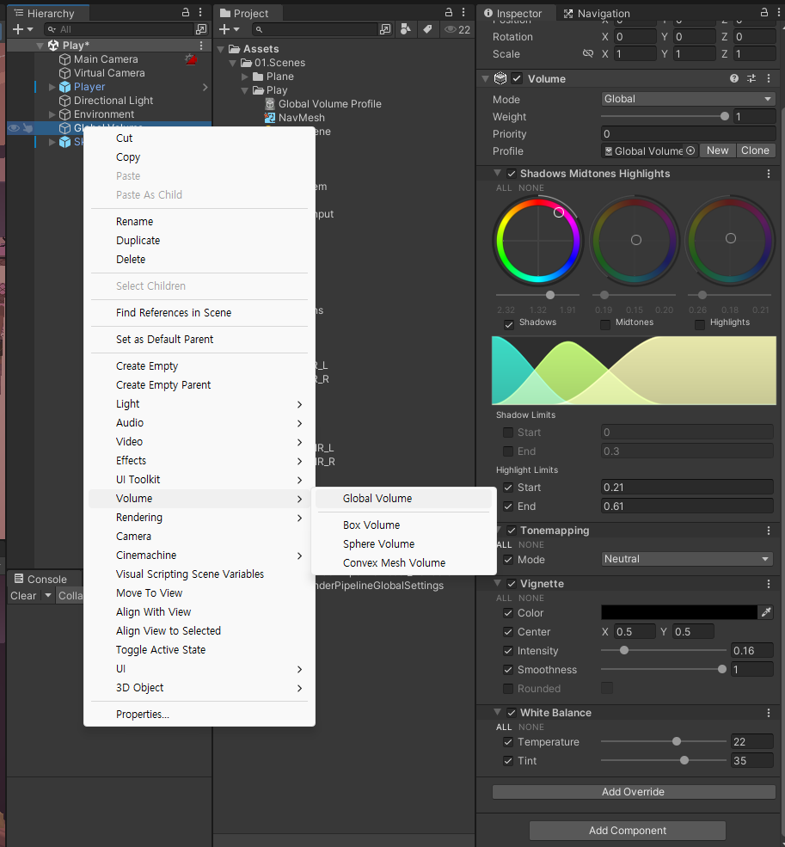Collapse the Vignette override section

coord(497,583)
